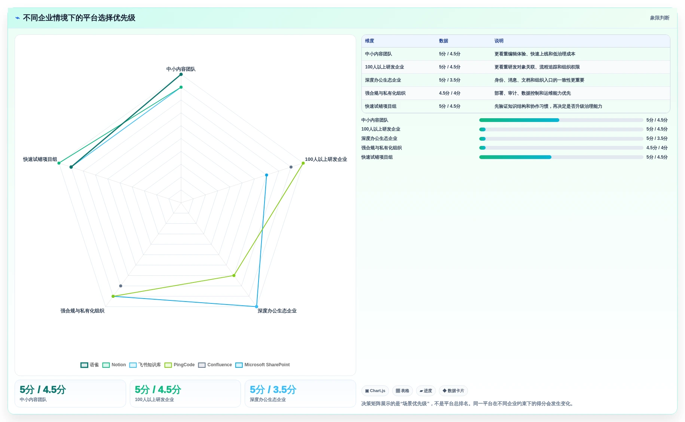
Task: Click the 中小内容团队 progress bar
Action: (561, 120)
